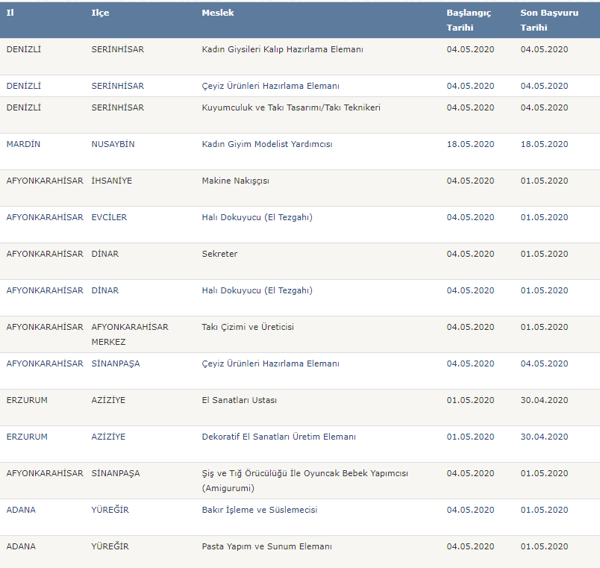Select the "Meslek" column header
600x568 pixels.
[x=217, y=13]
